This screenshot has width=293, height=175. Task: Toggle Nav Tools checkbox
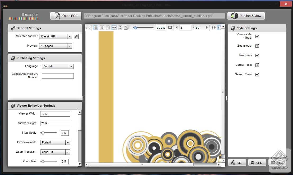pos(257,55)
